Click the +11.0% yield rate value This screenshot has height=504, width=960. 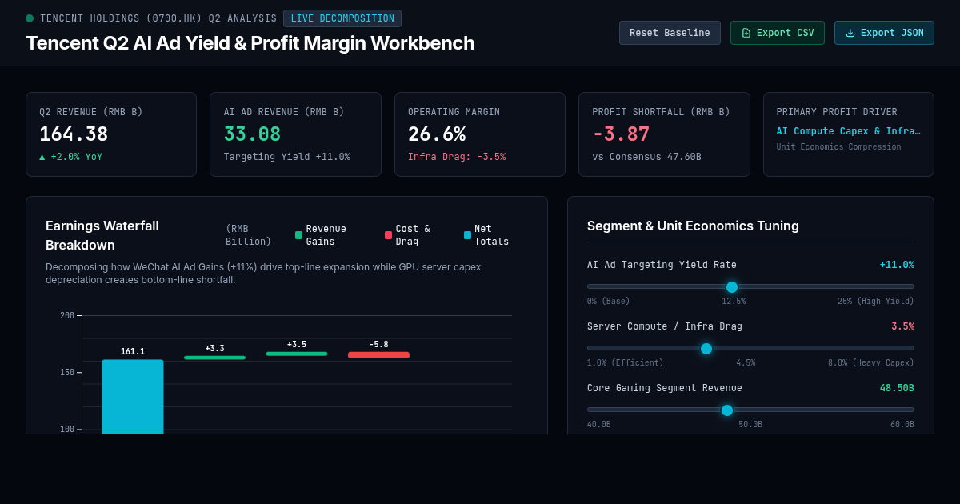tap(897, 265)
